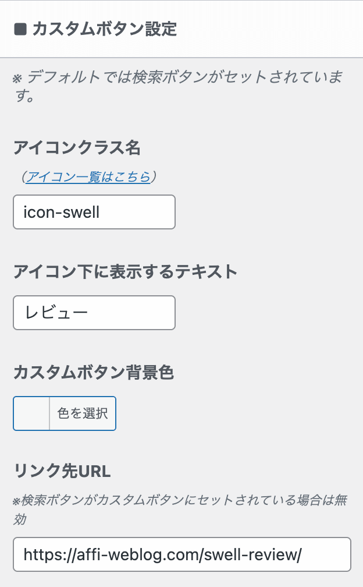Click the closing parenthesis after こちら
This screenshot has height=587, width=363.
pyautogui.click(x=154, y=177)
